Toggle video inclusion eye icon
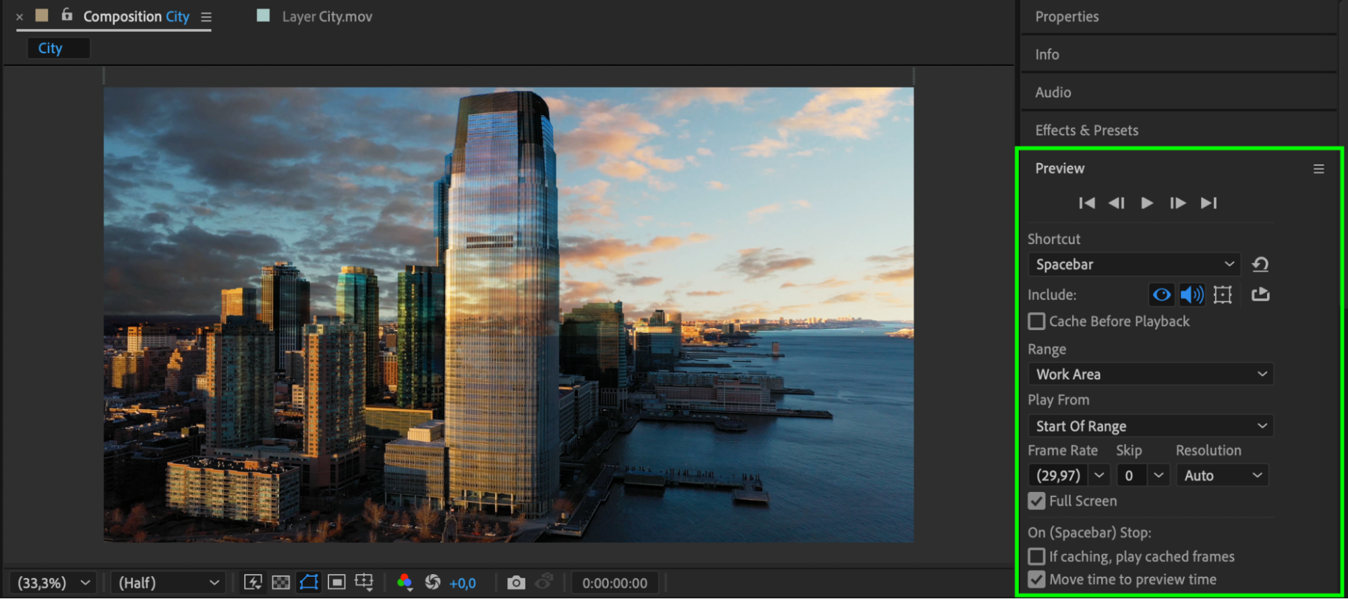1348x599 pixels. click(x=1161, y=294)
